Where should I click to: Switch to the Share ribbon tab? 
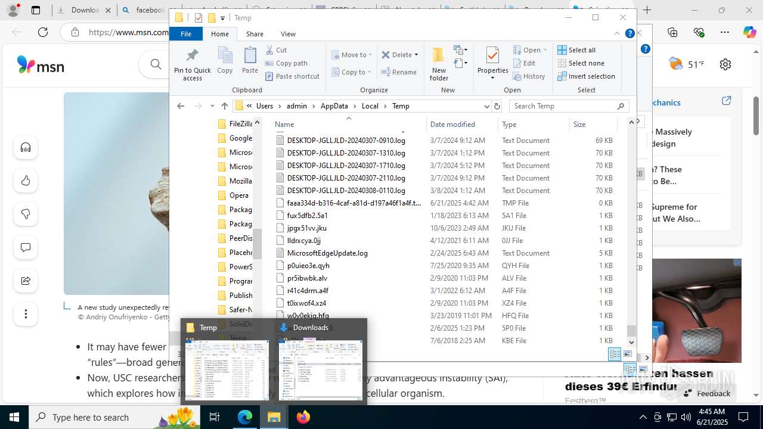tap(255, 34)
